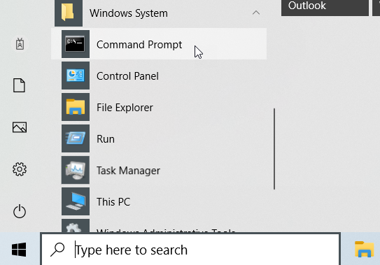Click the Windows System folder icon
This screenshot has height=265, width=380.
pos(69,13)
